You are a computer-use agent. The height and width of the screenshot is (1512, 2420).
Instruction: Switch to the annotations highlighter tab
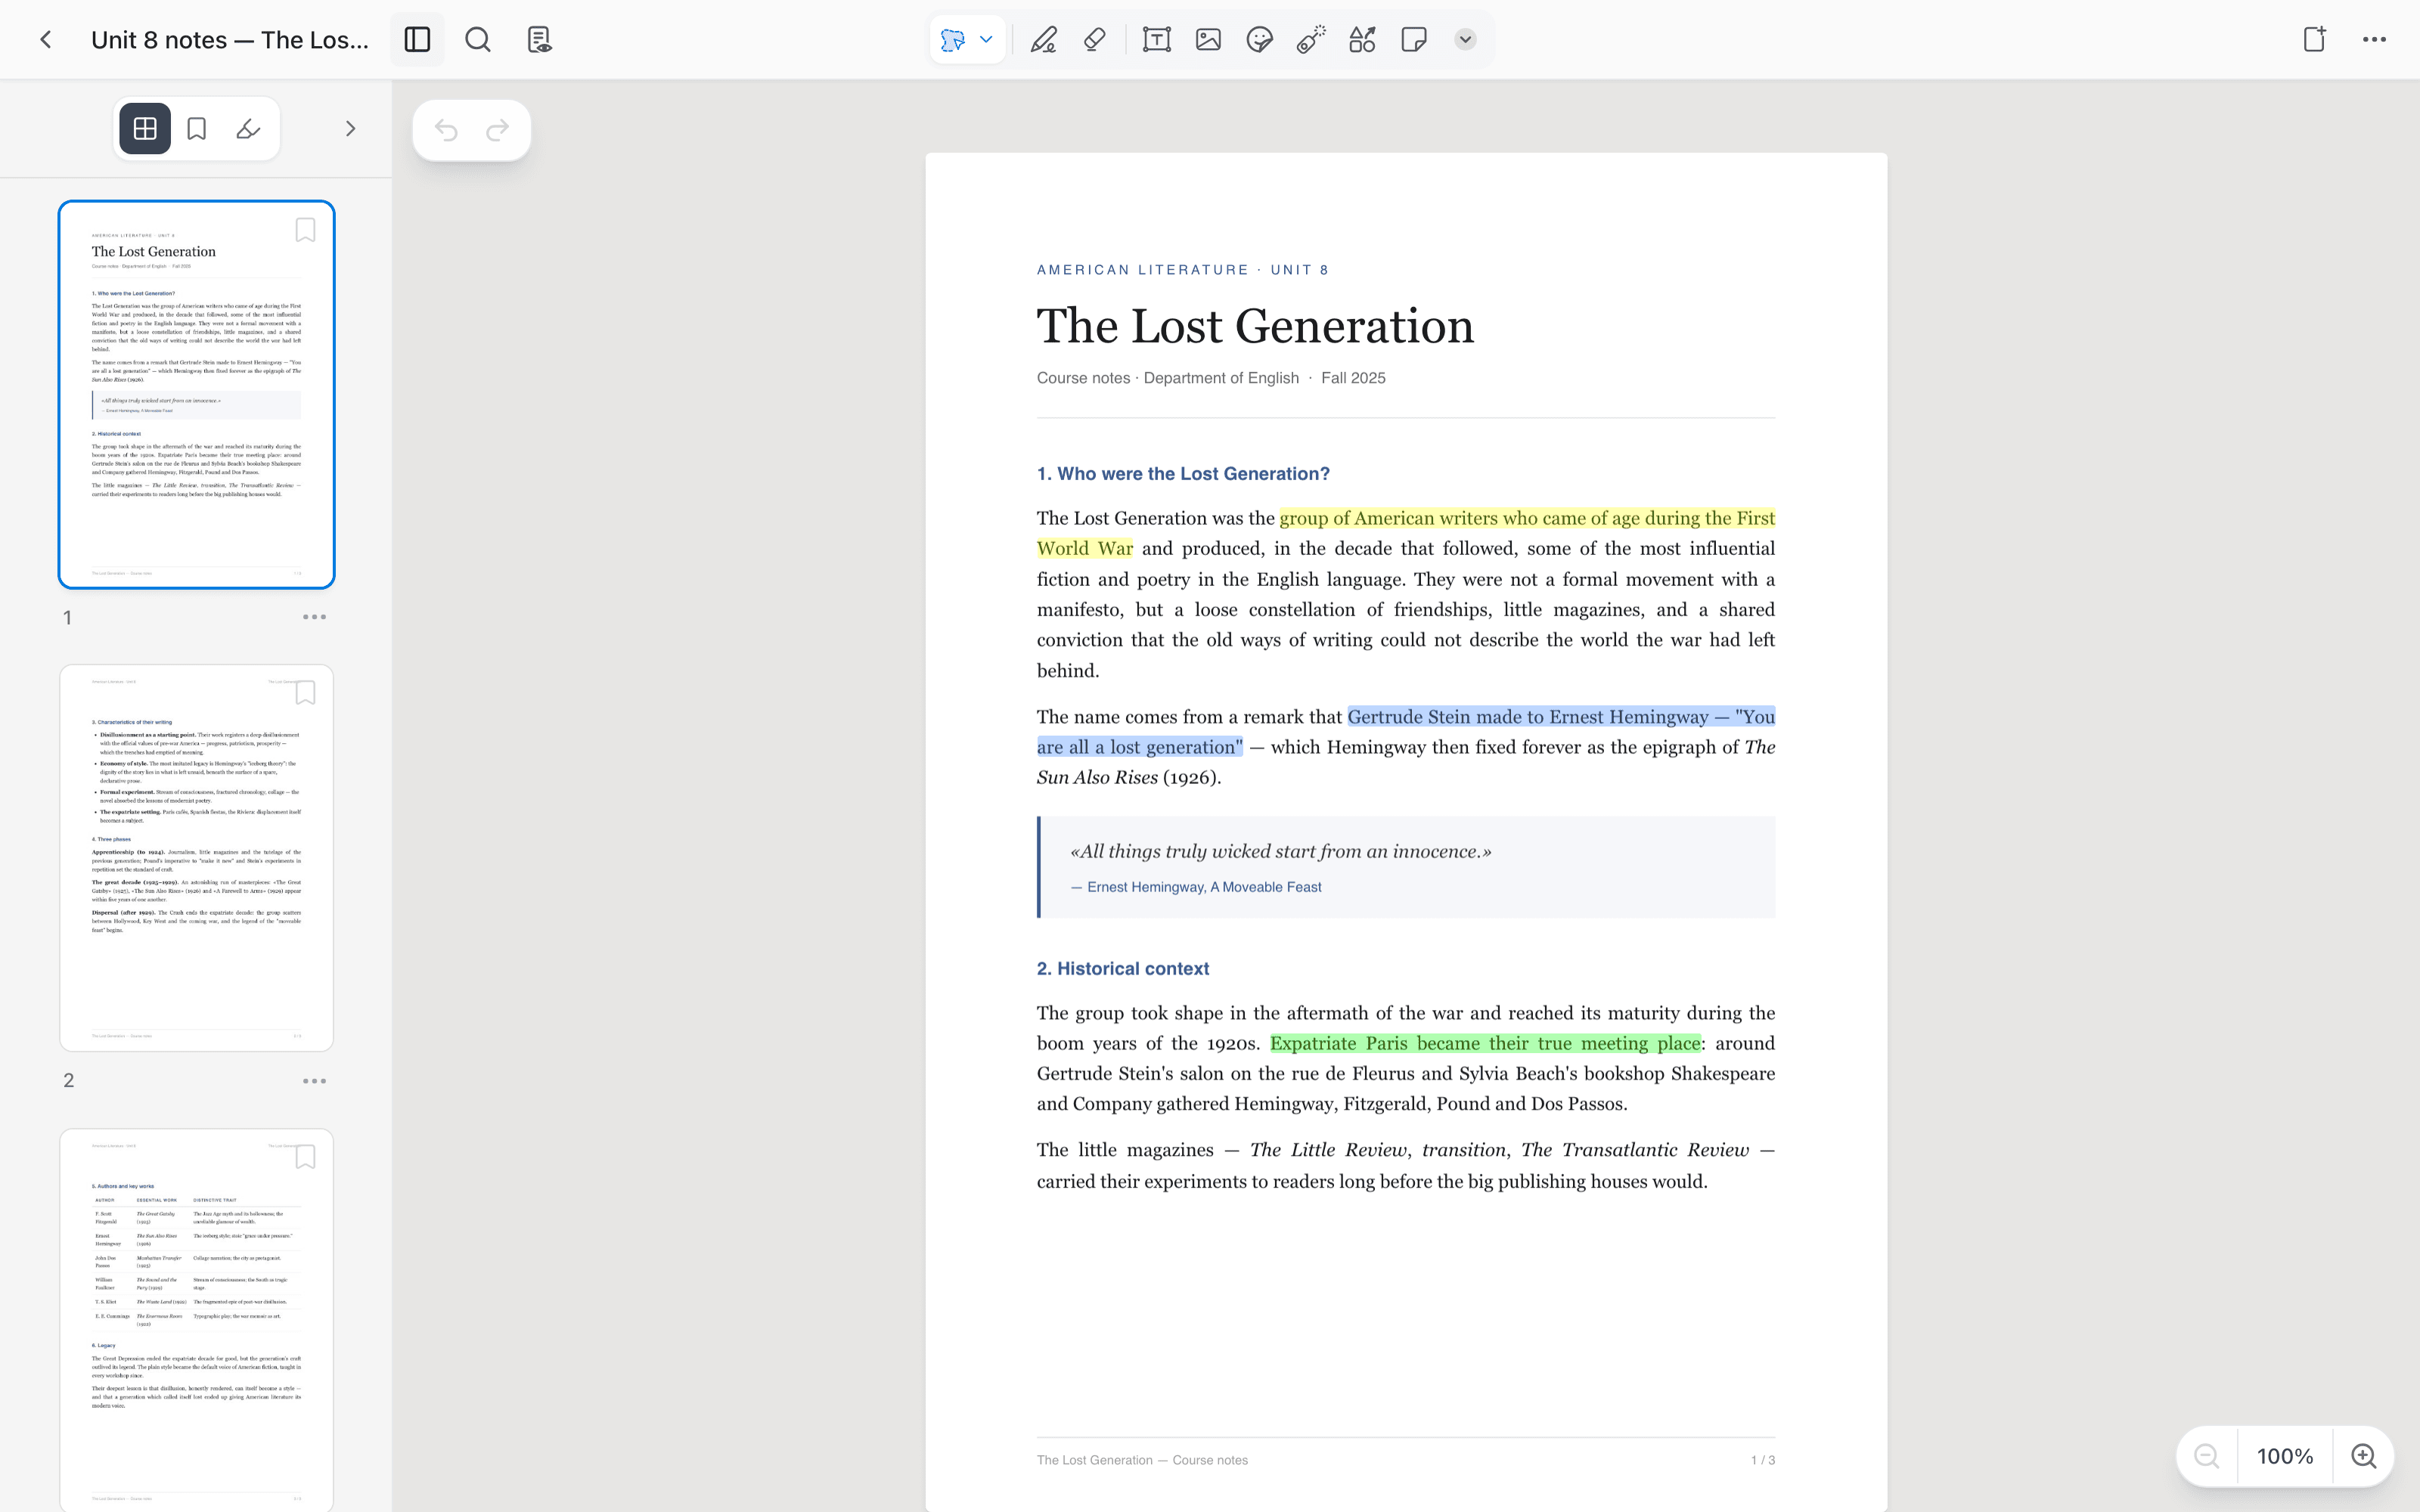point(248,129)
